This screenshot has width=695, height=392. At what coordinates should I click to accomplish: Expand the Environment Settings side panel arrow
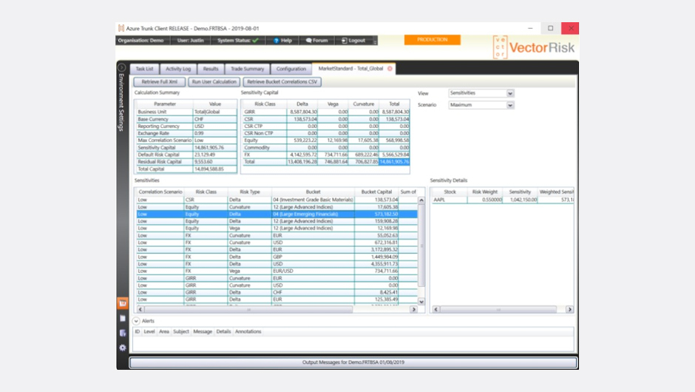pyautogui.click(x=122, y=68)
